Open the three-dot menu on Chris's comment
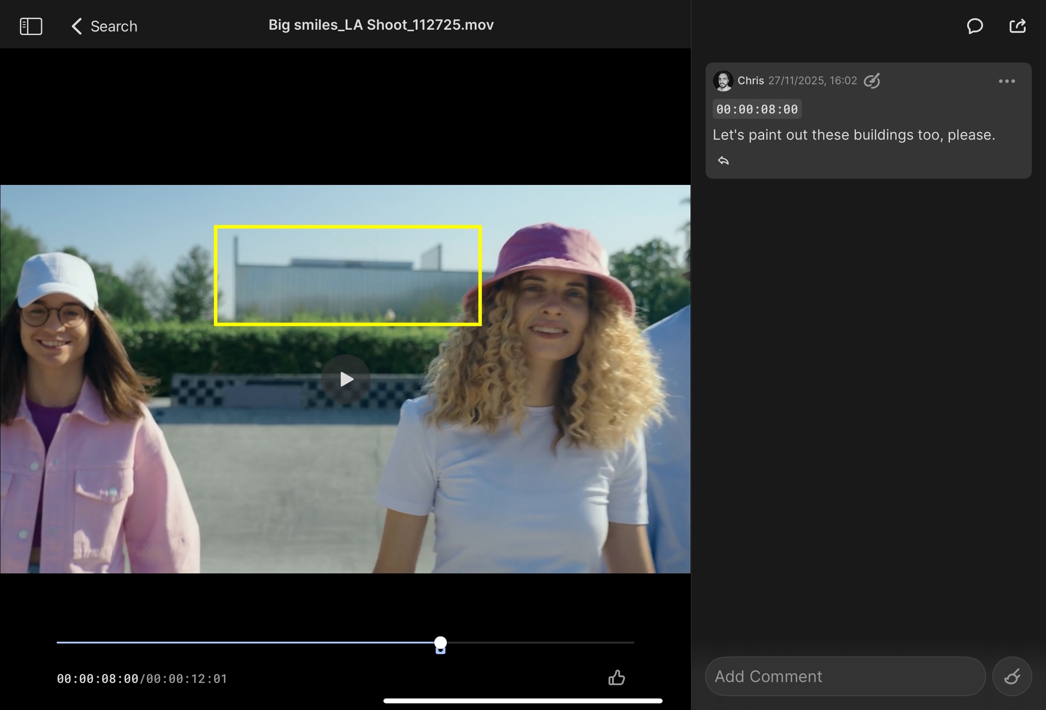This screenshot has width=1046, height=710. click(x=1007, y=81)
